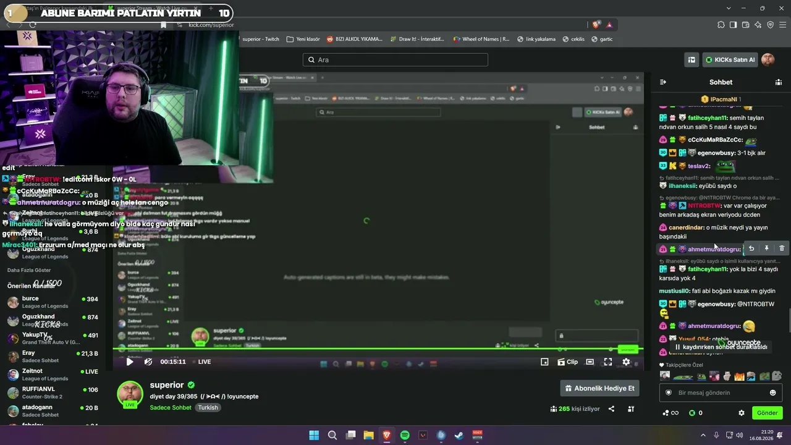Create a Clip of the stream
Viewport: 791px width, 445px height.
coord(567,362)
